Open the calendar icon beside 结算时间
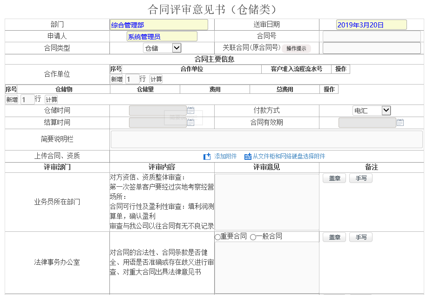The image size is (427, 295). coord(190,123)
